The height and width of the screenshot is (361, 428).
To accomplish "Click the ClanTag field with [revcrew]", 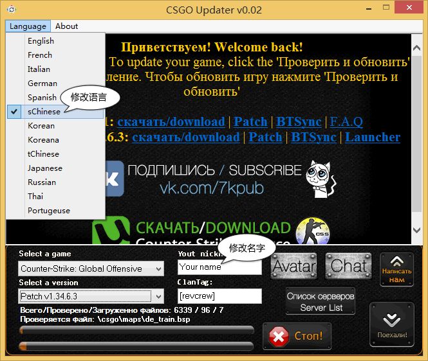I will 219,296.
